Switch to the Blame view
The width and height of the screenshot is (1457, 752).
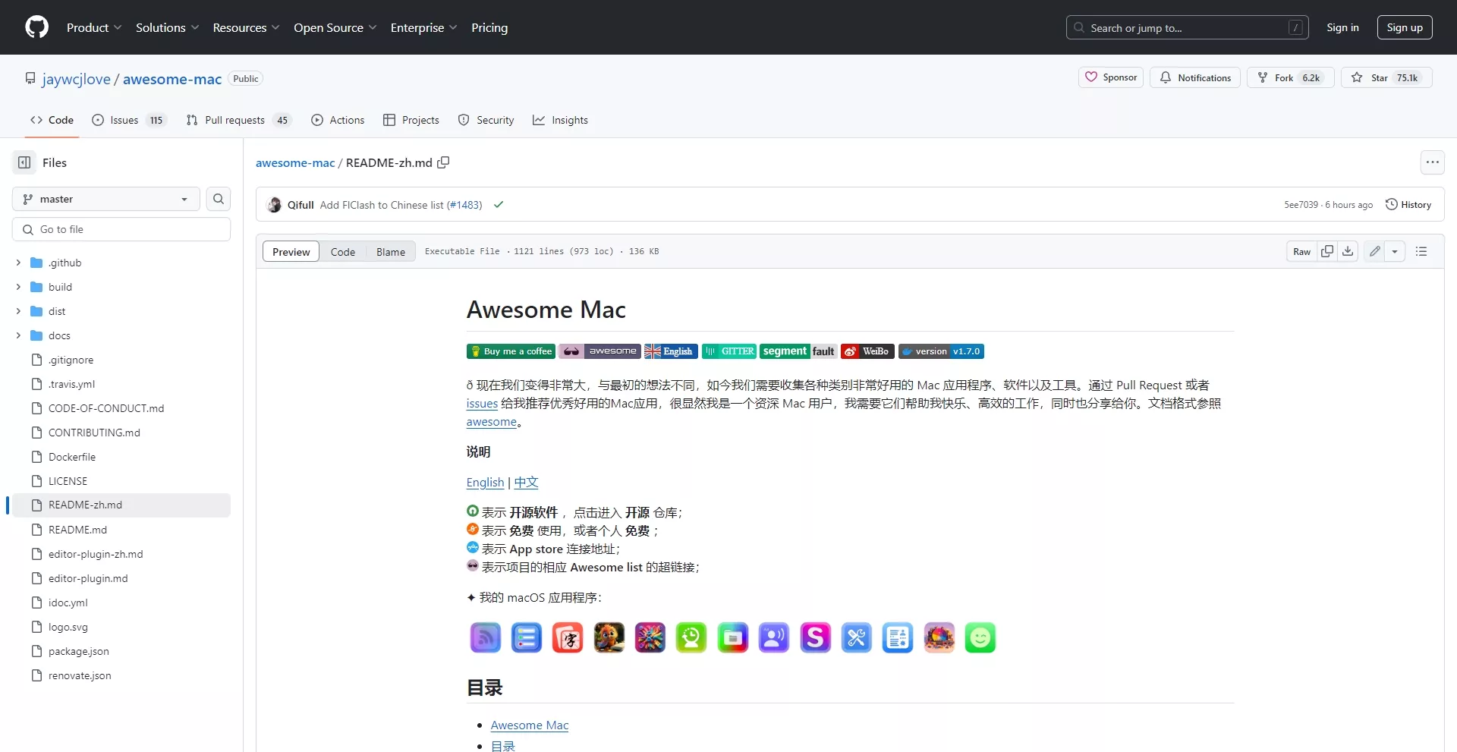tap(391, 252)
